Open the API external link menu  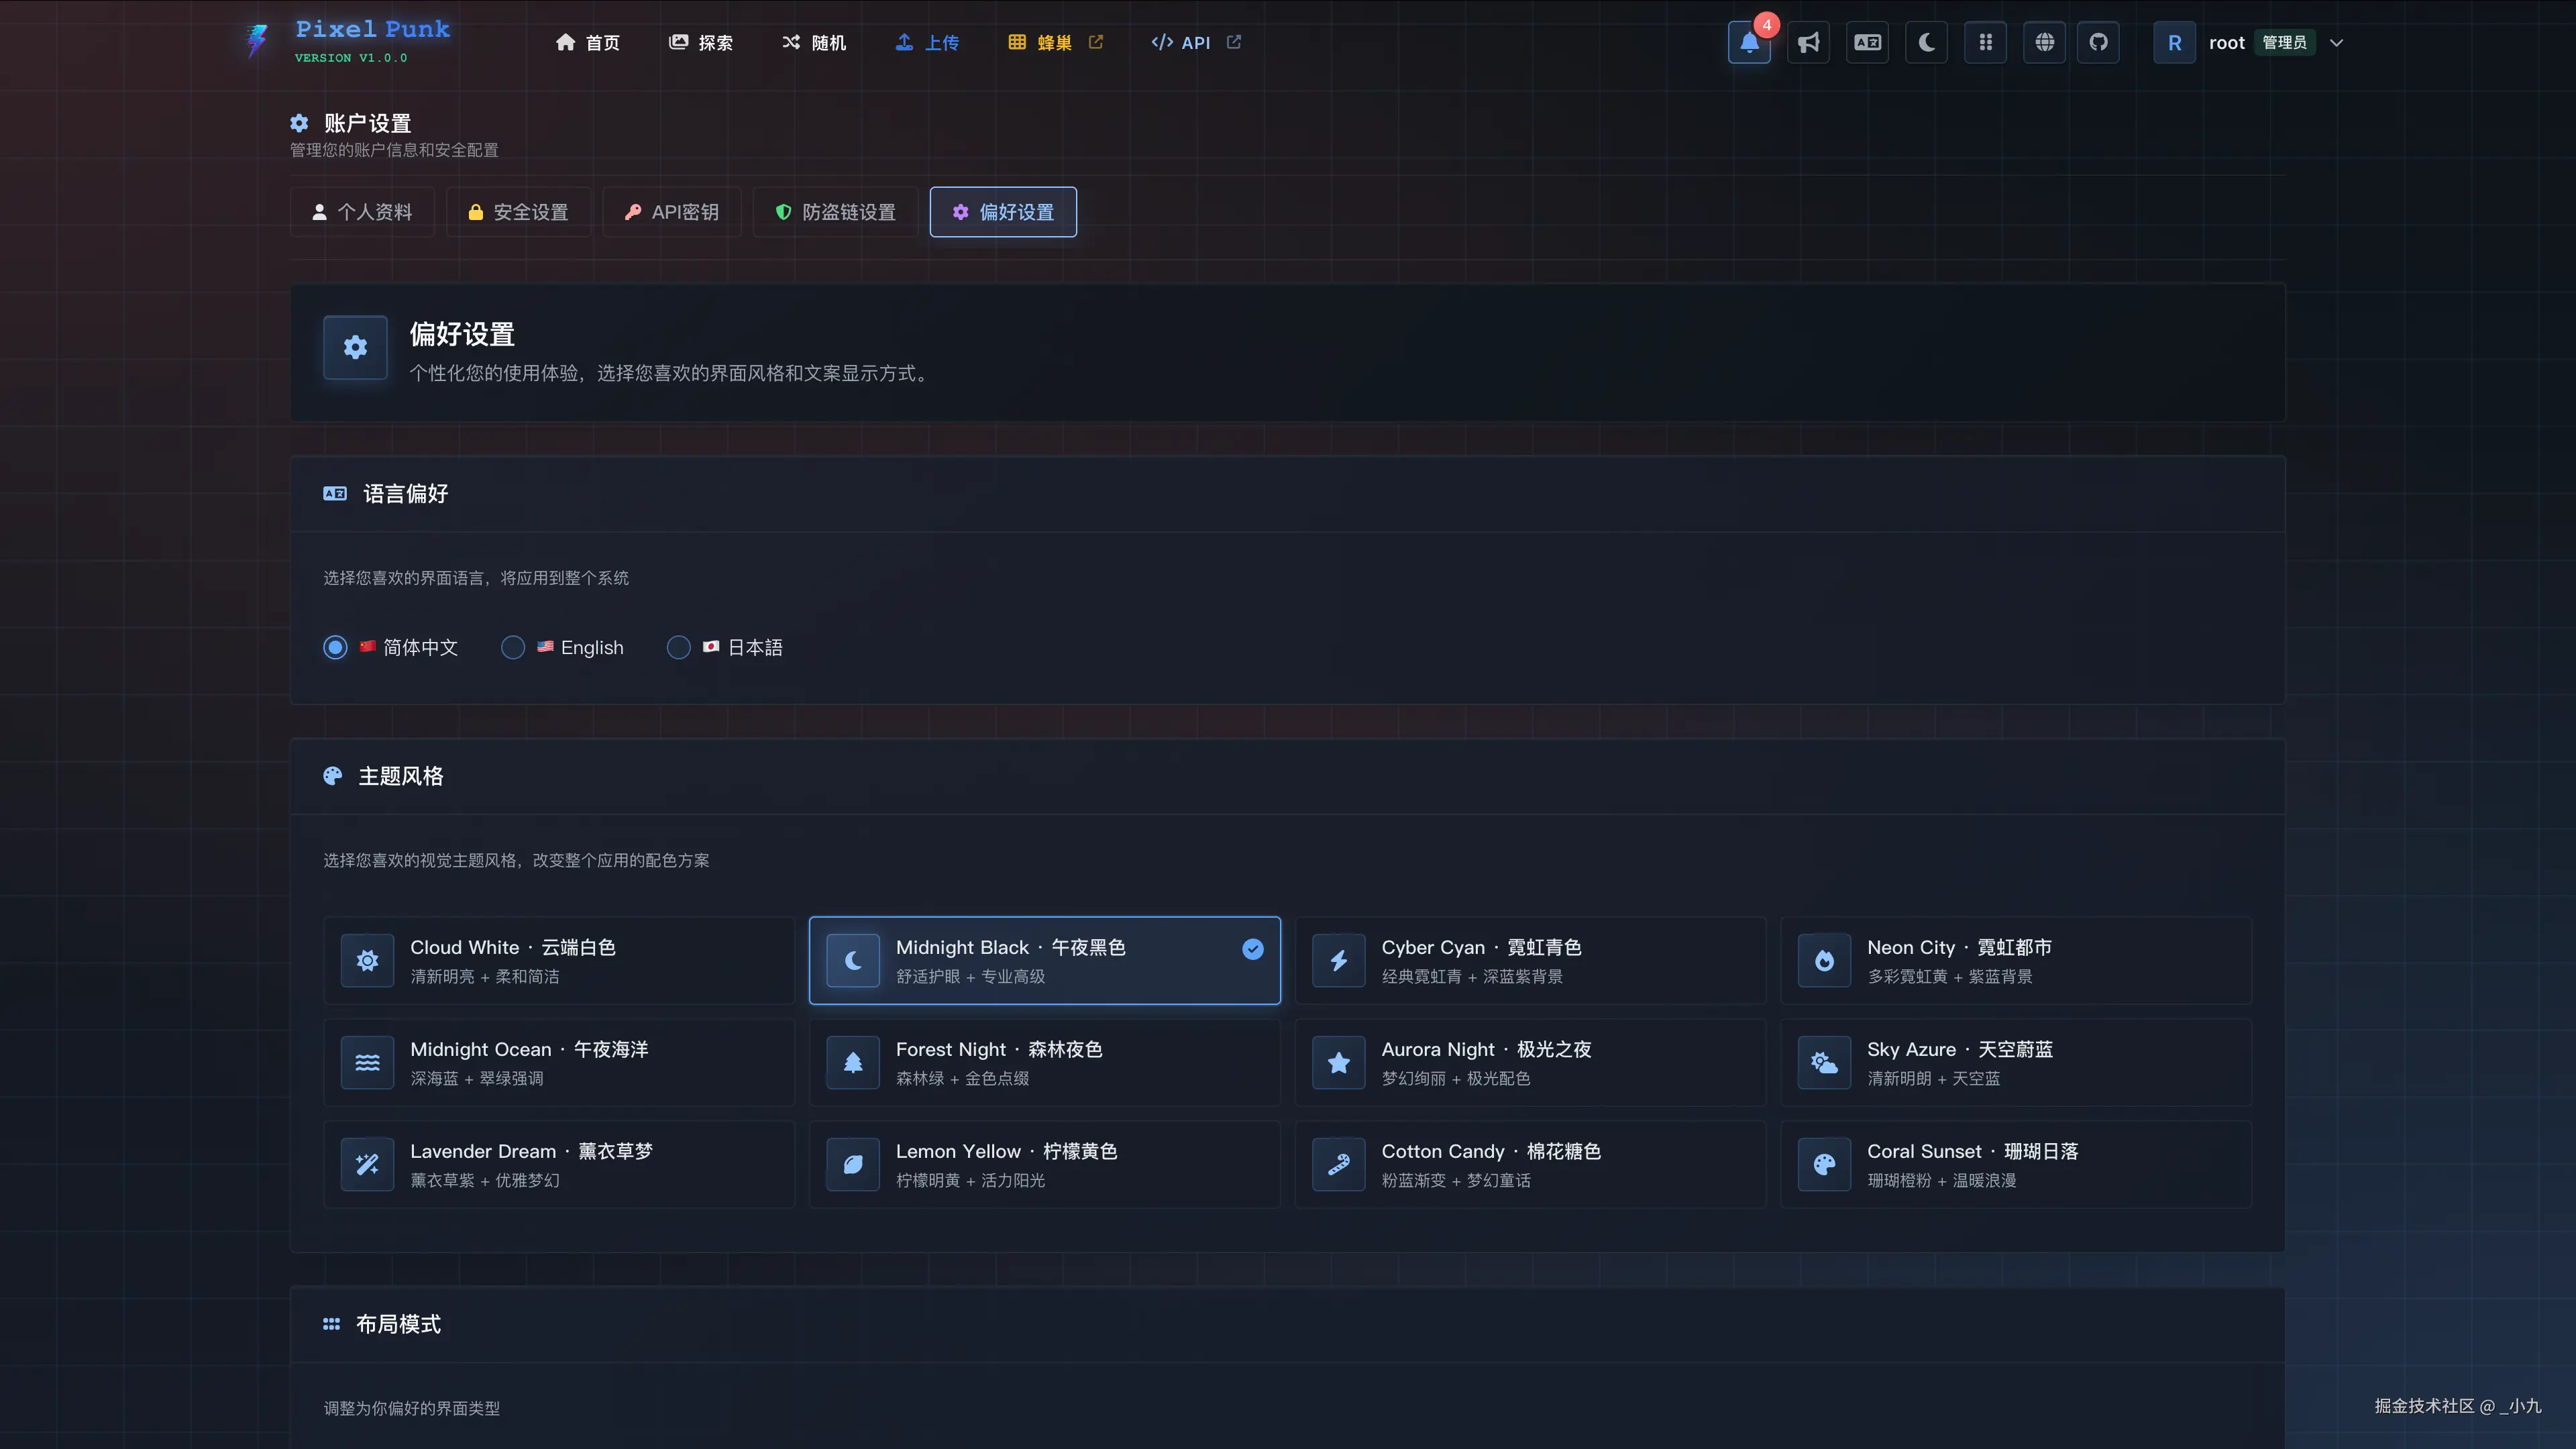pyautogui.click(x=1195, y=43)
